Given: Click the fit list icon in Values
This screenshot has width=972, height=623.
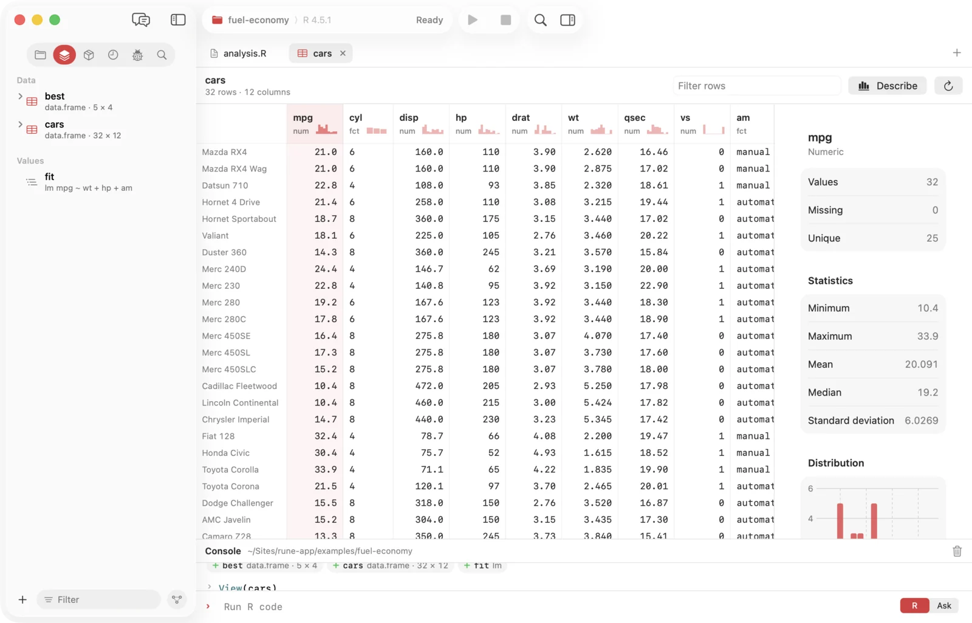Looking at the screenshot, I should pos(32,182).
